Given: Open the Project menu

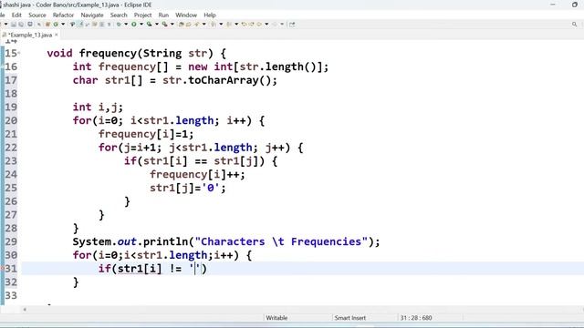Looking at the screenshot, I should (x=142, y=15).
